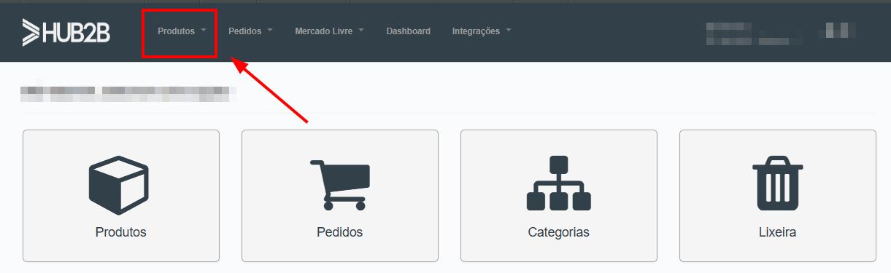Expand the Pedidos navbar menu

[x=250, y=31]
